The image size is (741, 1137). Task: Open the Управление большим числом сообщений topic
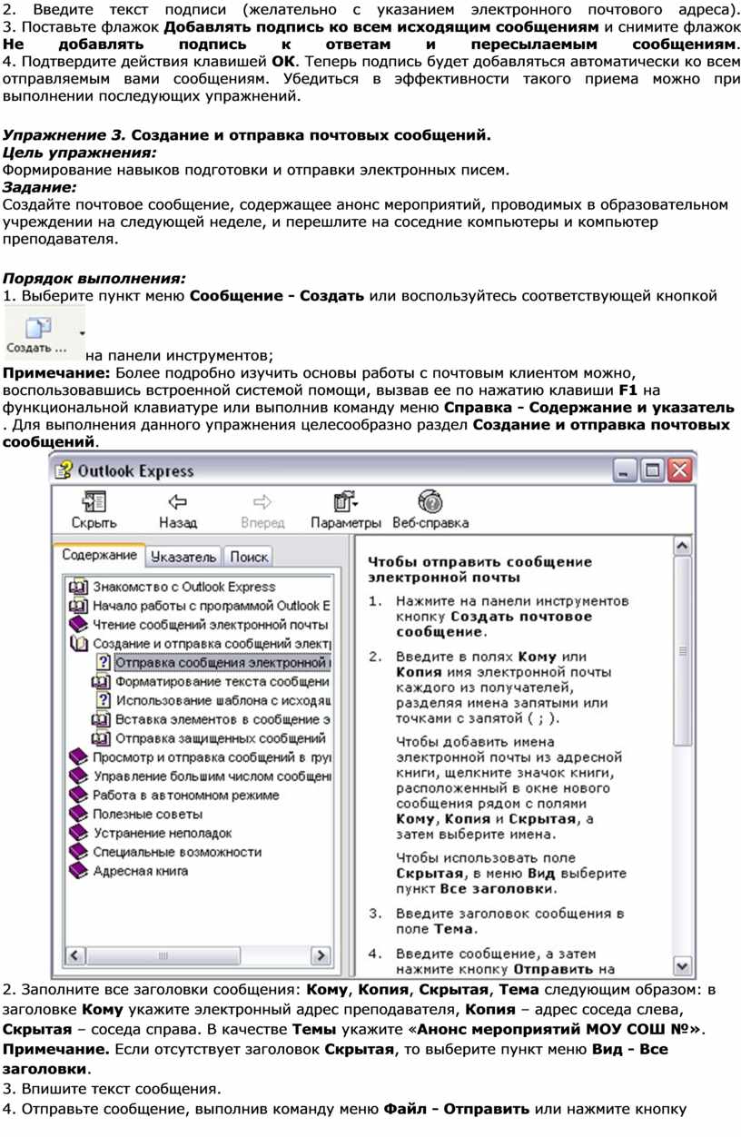pos(211,776)
